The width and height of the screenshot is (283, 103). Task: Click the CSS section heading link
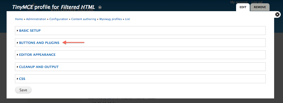click(22, 79)
